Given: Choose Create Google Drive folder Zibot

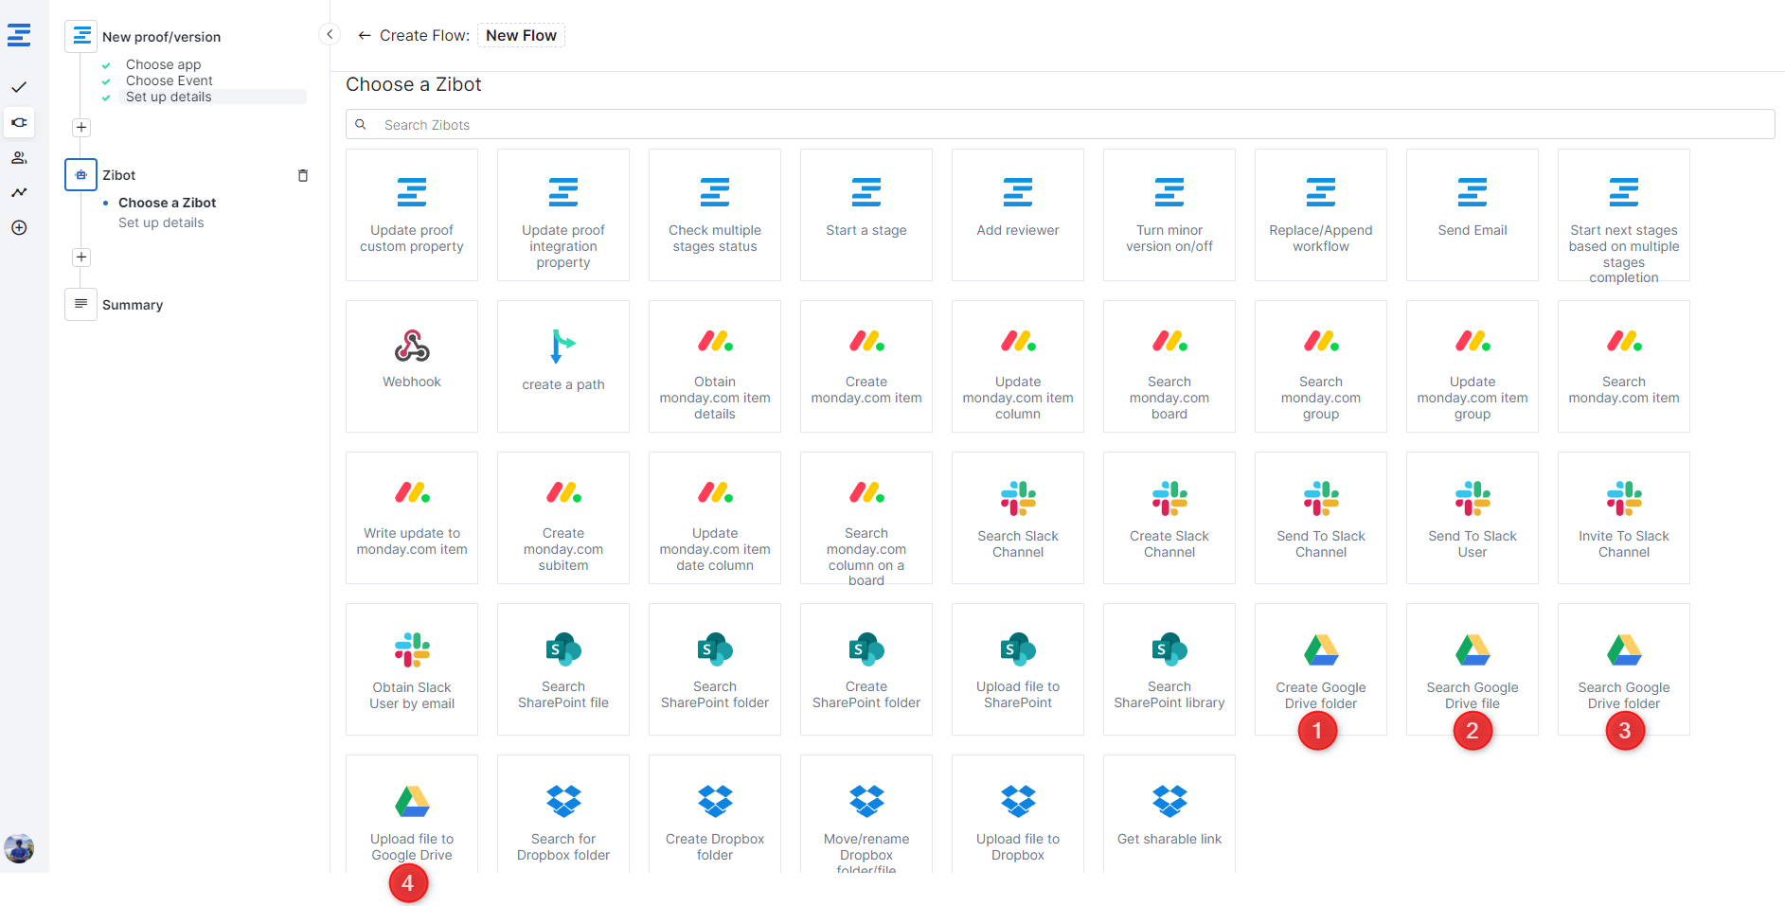Looking at the screenshot, I should click(1320, 668).
